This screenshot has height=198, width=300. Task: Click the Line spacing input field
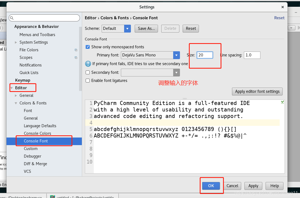pos(252,55)
